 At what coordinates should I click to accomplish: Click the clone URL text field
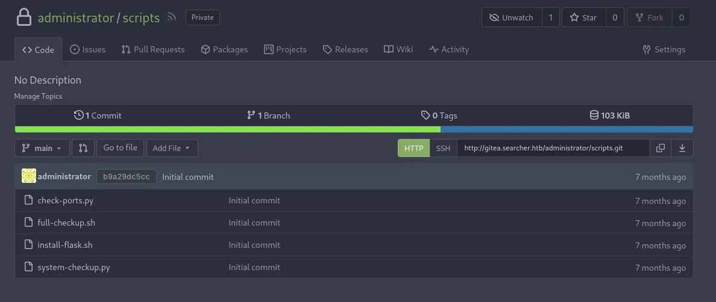553,148
